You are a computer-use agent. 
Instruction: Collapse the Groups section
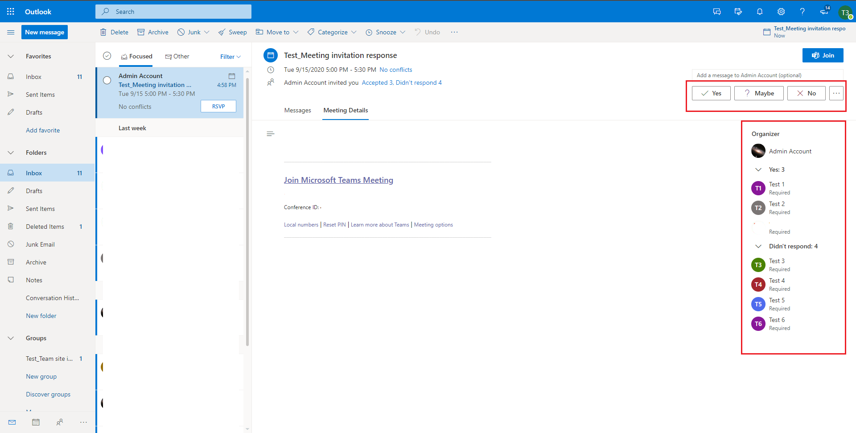coord(11,338)
